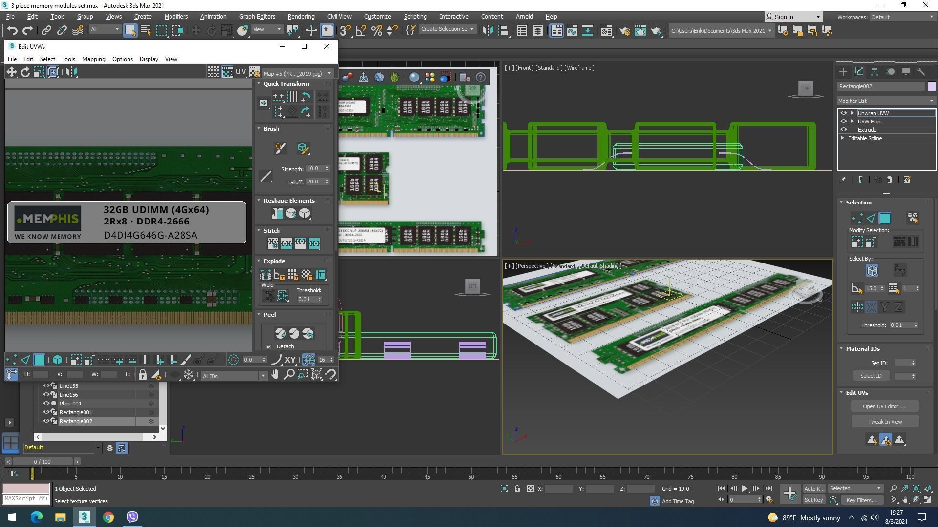Toggle the lock selection icon in Edit UVWs
This screenshot has width=938, height=527.
[142, 375]
